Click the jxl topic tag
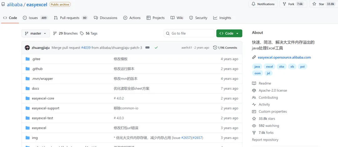This screenshot has width=338, height=147. (x=269, y=73)
